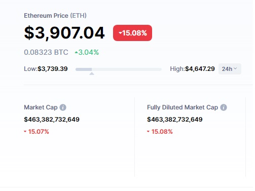This screenshot has height=191, width=255.
Task: Click the down arrow inside the red badge
Action: pyautogui.click(x=120, y=33)
